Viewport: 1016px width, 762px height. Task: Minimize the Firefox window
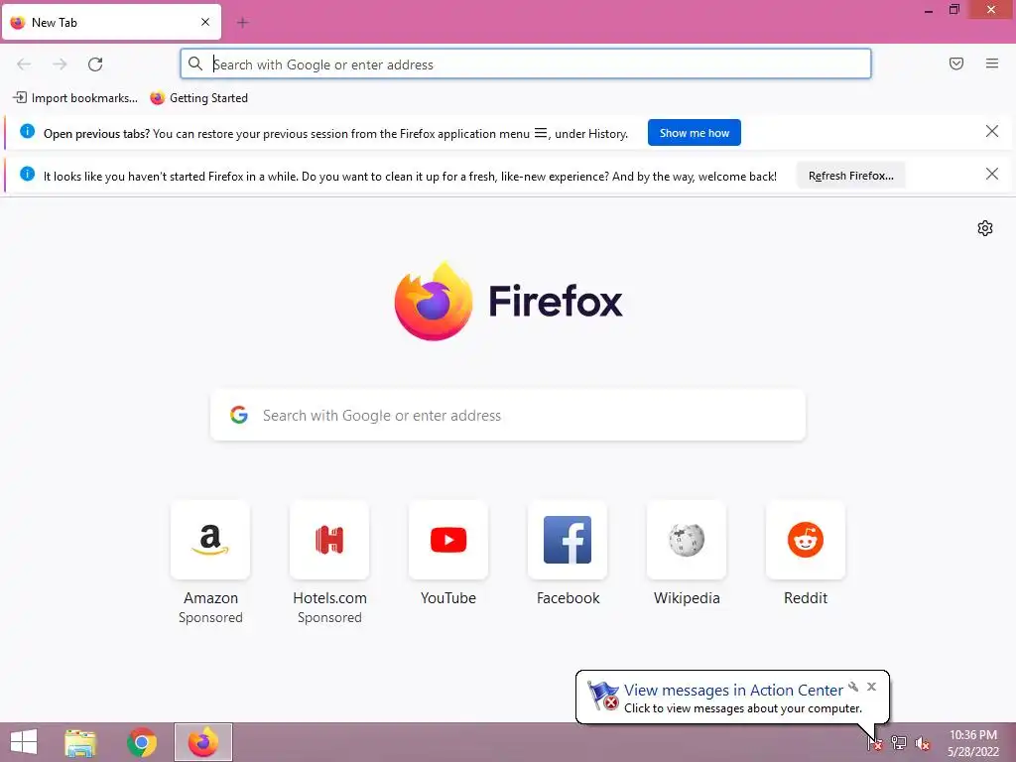tap(929, 10)
